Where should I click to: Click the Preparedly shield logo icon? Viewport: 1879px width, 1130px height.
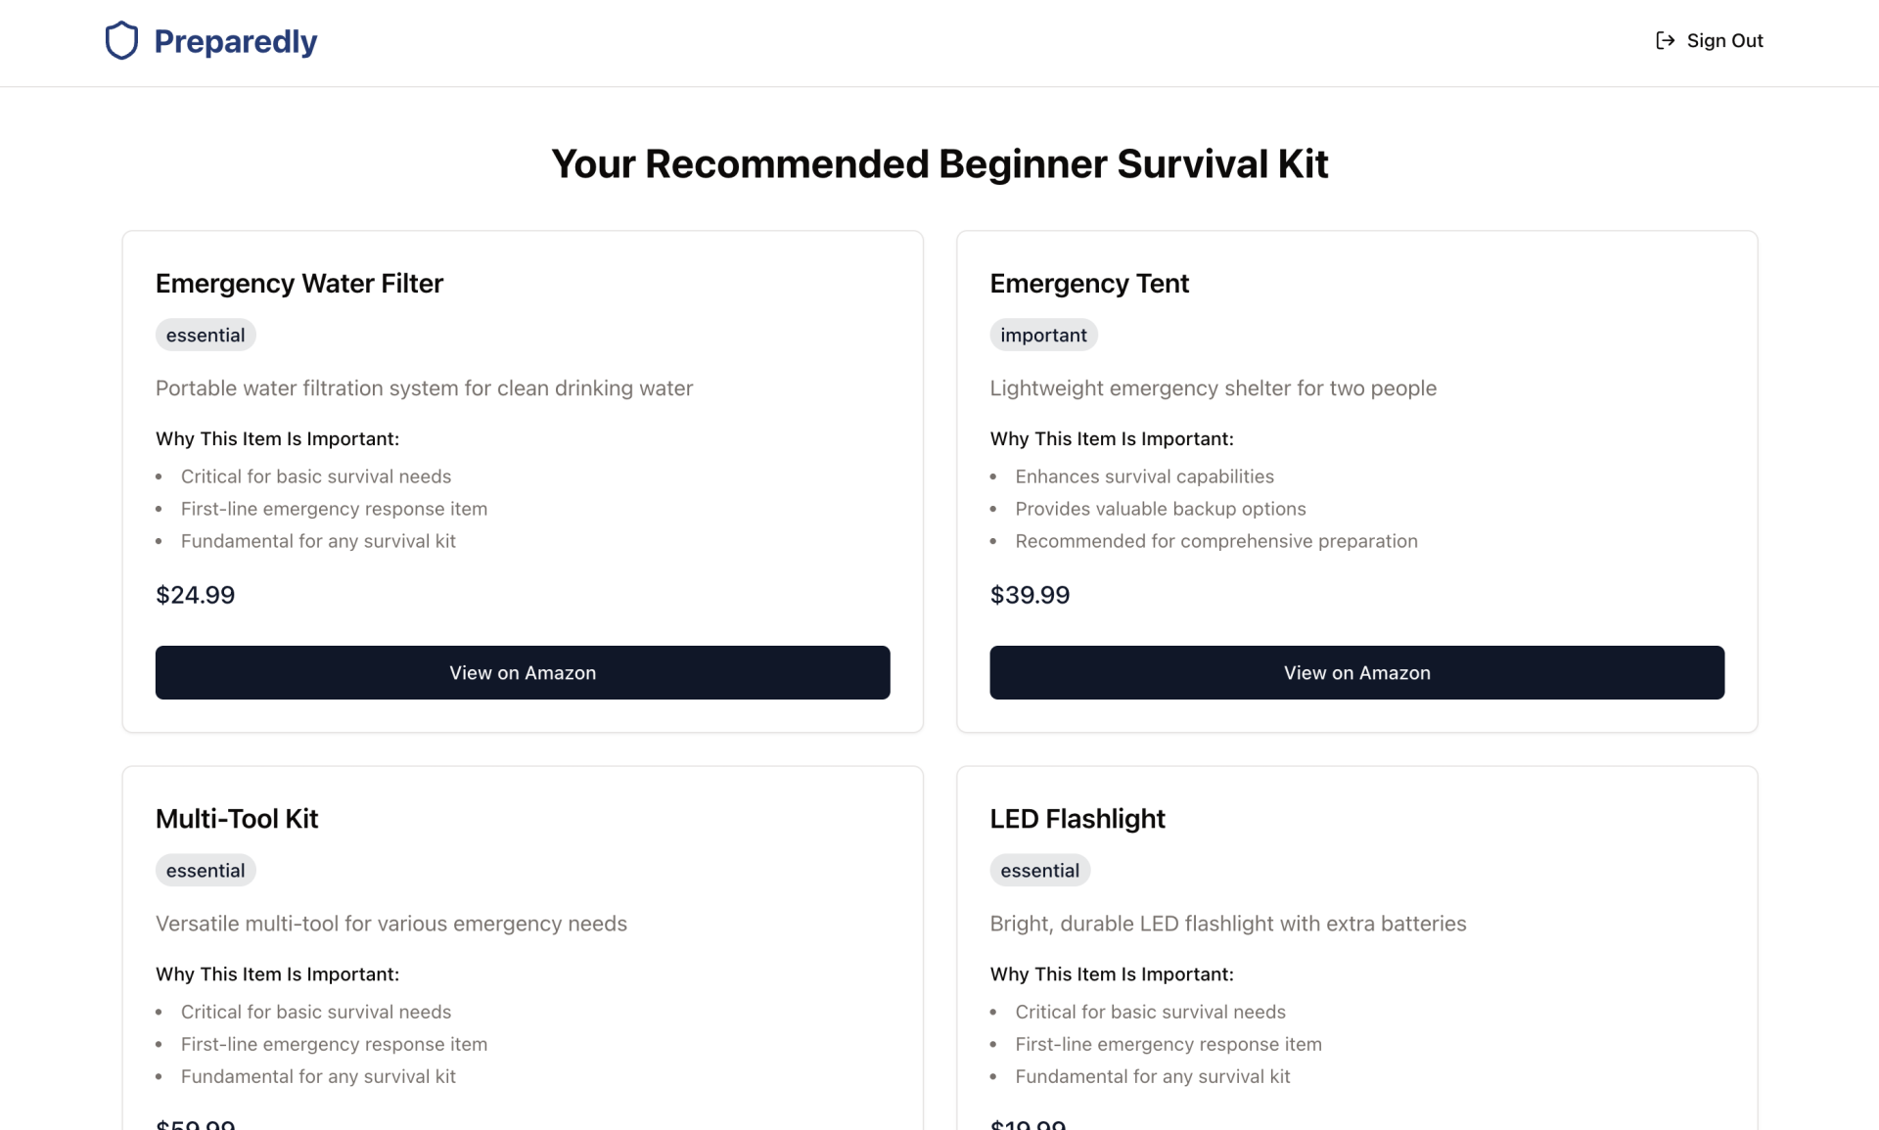[x=121, y=41]
